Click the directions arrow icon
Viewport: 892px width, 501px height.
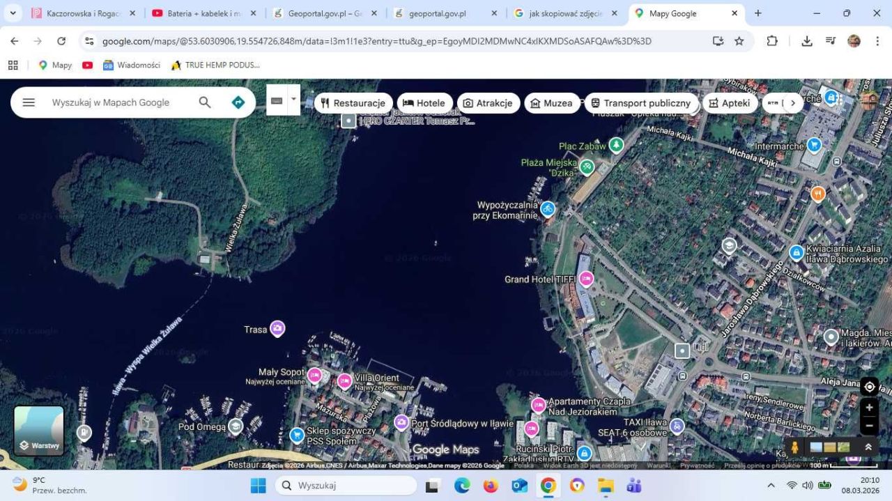pyautogui.click(x=238, y=102)
